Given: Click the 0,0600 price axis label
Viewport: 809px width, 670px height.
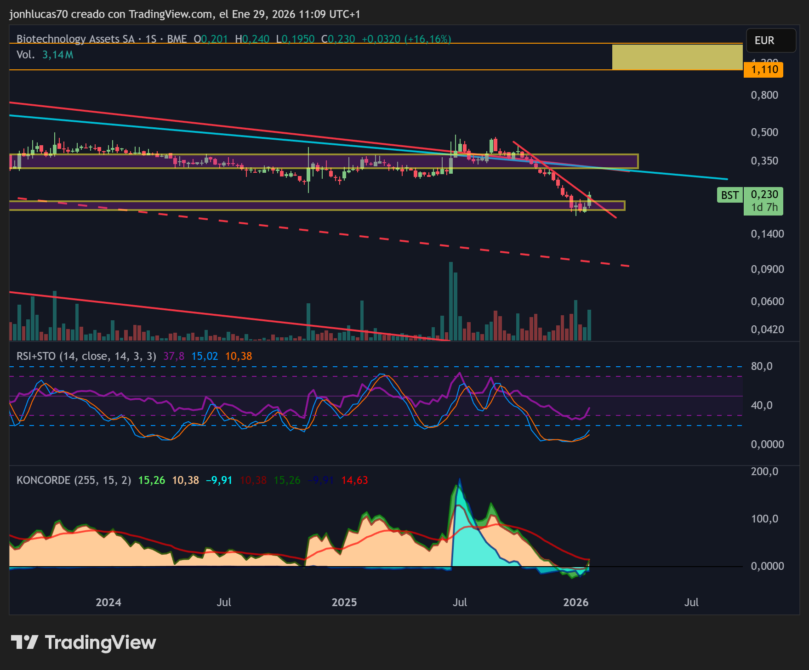Looking at the screenshot, I should 768,301.
